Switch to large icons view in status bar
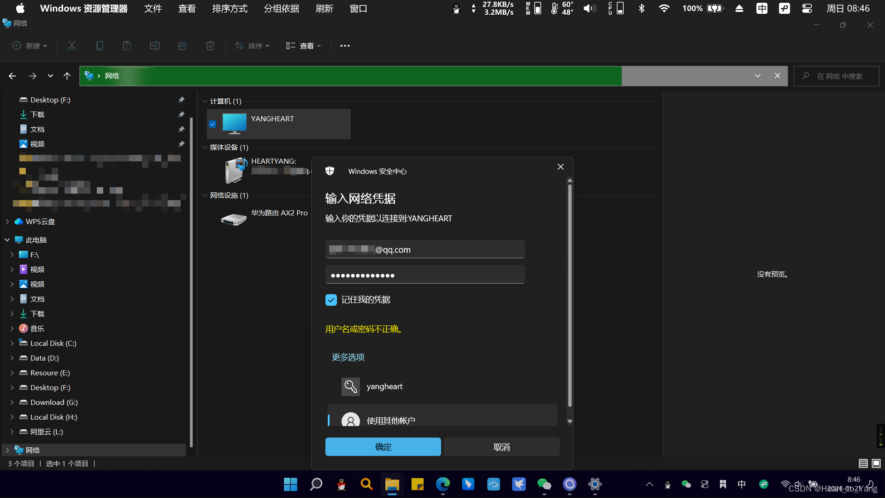This screenshot has height=498, width=885. tap(876, 463)
